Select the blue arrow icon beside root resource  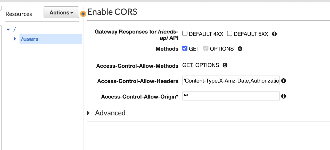tap(8, 29)
